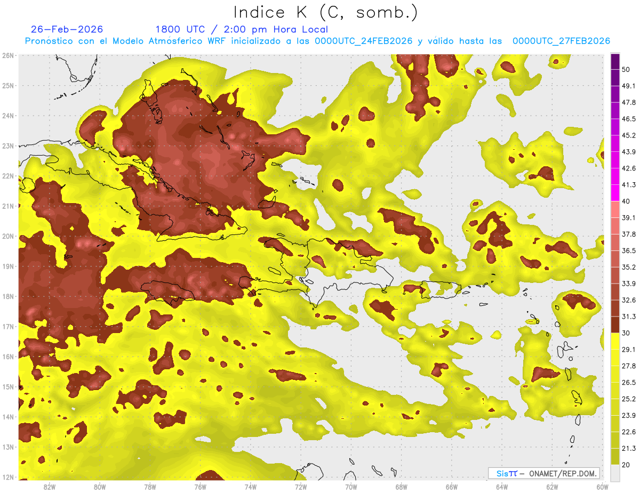Click the 78W longitude label

point(150,487)
